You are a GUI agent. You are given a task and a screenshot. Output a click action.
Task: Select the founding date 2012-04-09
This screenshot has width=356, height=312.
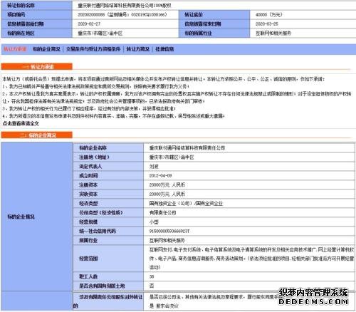point(160,176)
